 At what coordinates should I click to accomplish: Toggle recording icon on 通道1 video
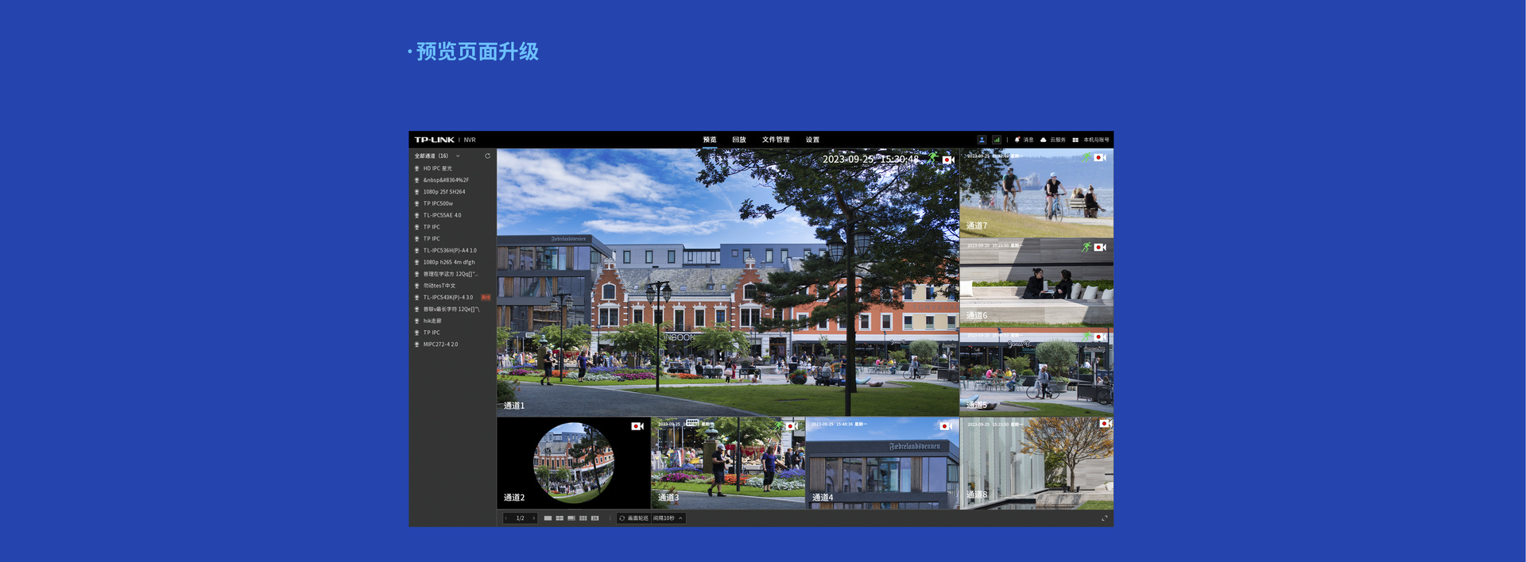coord(947,160)
